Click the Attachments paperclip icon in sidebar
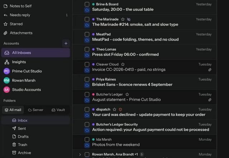The width and height of the screenshot is (229, 158). click(6, 33)
